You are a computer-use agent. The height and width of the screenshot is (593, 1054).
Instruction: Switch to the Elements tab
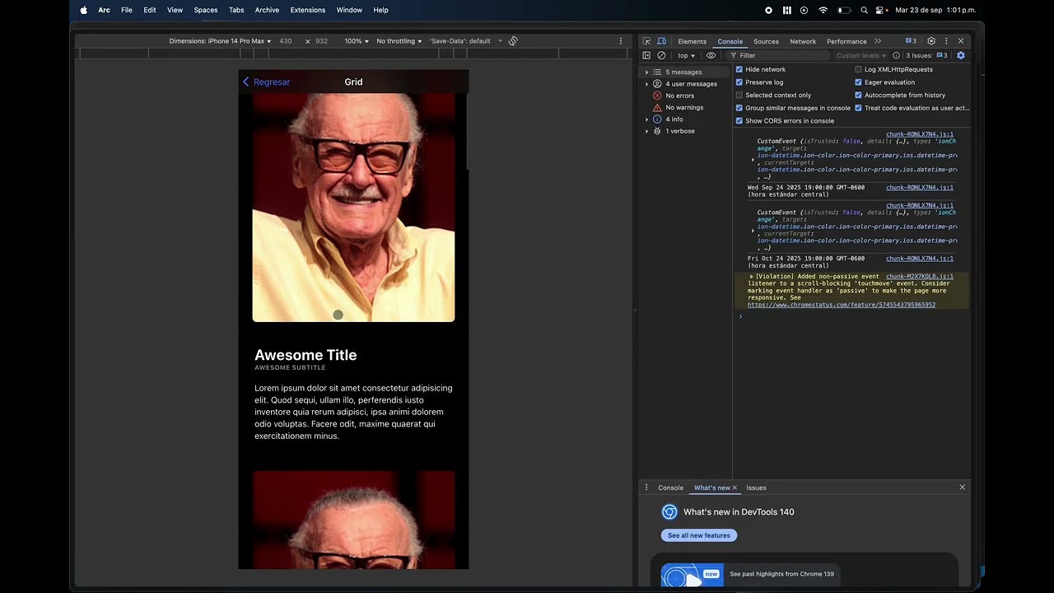click(692, 41)
